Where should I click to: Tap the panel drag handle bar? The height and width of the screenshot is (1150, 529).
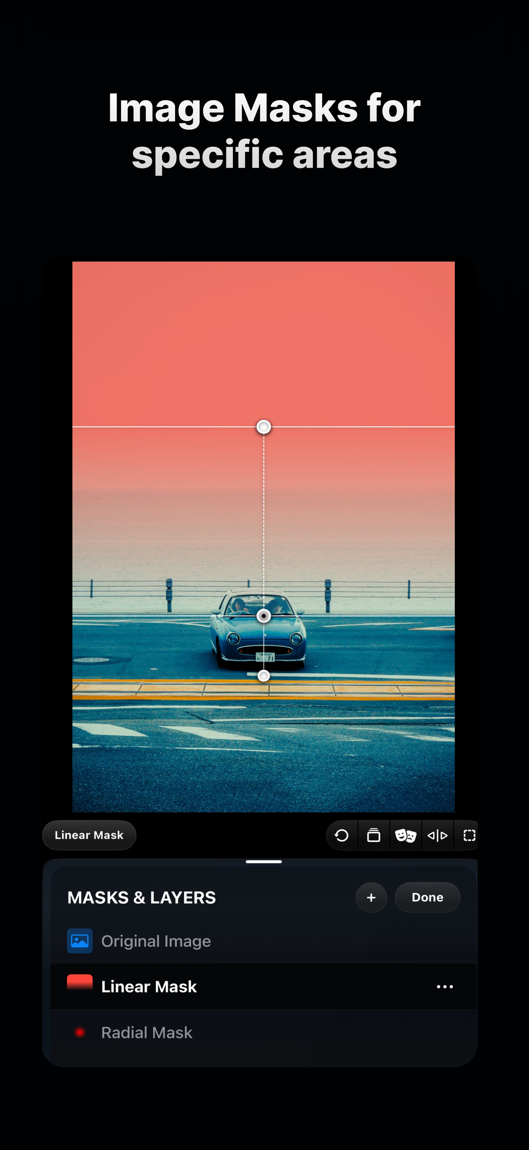click(264, 862)
